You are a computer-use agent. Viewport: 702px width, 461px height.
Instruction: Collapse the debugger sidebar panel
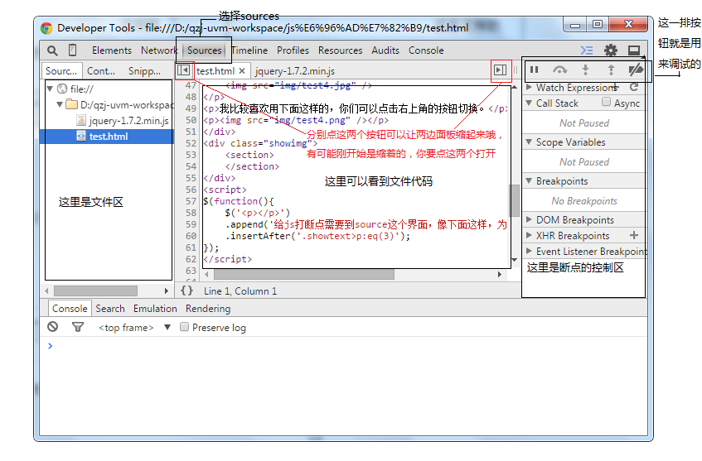[x=500, y=70]
